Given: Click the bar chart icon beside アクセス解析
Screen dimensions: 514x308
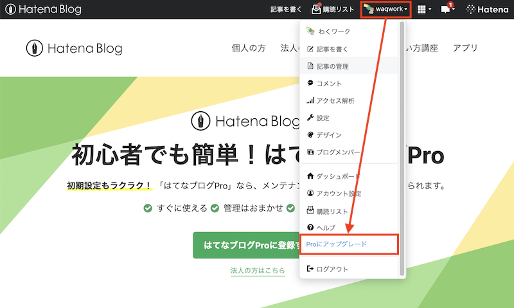Looking at the screenshot, I should [x=310, y=100].
